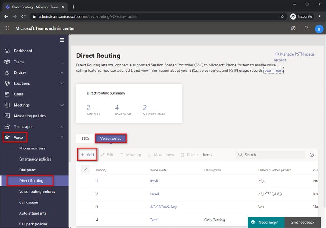Select the Voice routes tab
The width and height of the screenshot is (326, 228).
(110, 138)
